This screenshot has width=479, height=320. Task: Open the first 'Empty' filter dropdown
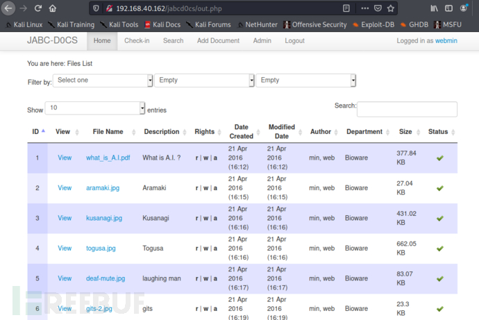coord(205,81)
